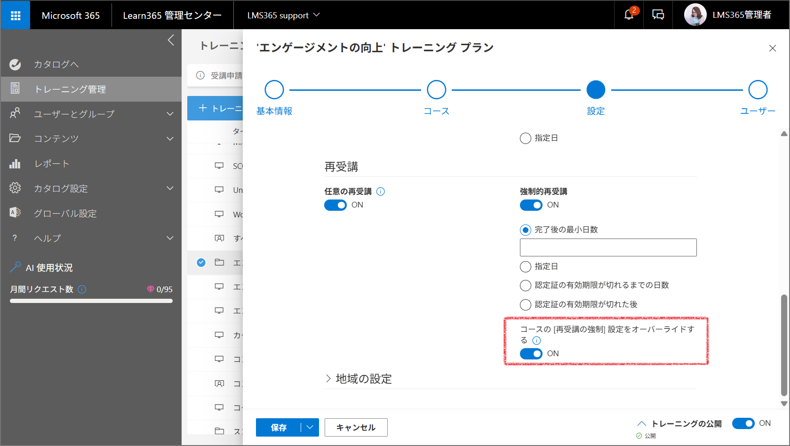790x446 pixels.
Task: Click info icon next to 任意の再受講
Action: coord(381,191)
